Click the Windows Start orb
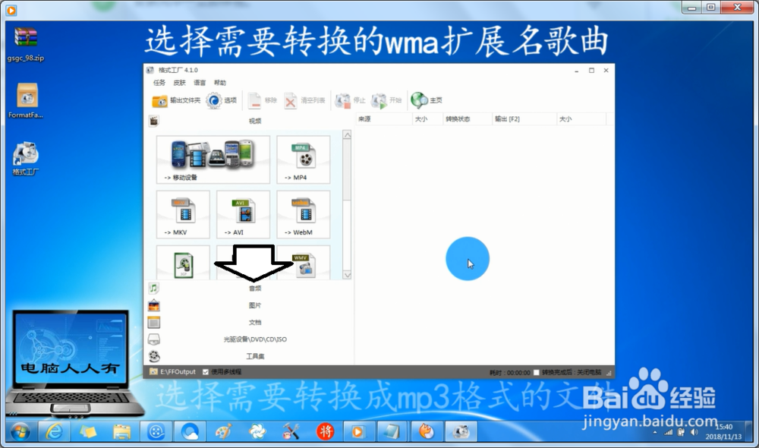Viewport: 759px width, 448px height. click(20, 431)
